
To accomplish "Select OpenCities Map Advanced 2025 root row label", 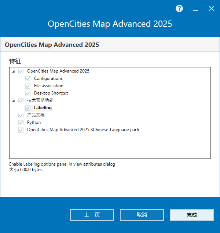I will tap(58, 71).
